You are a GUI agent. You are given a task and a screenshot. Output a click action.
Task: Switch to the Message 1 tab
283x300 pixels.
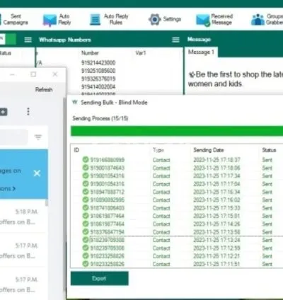201,52
